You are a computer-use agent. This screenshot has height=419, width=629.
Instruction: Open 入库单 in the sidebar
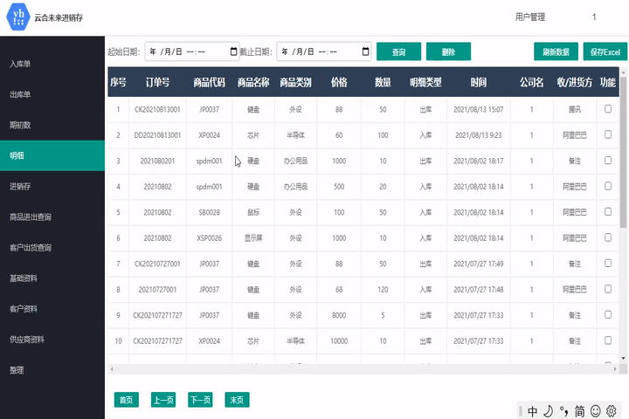[x=21, y=64]
